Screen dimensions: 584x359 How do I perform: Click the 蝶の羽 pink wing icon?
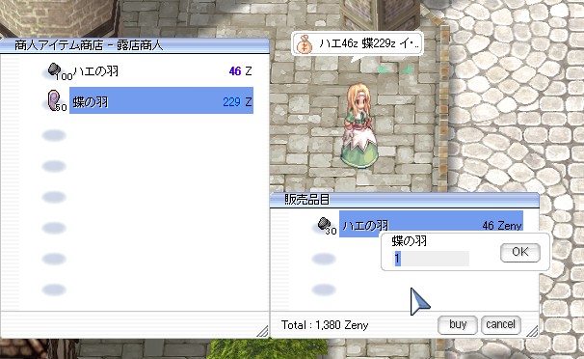pyautogui.click(x=54, y=100)
